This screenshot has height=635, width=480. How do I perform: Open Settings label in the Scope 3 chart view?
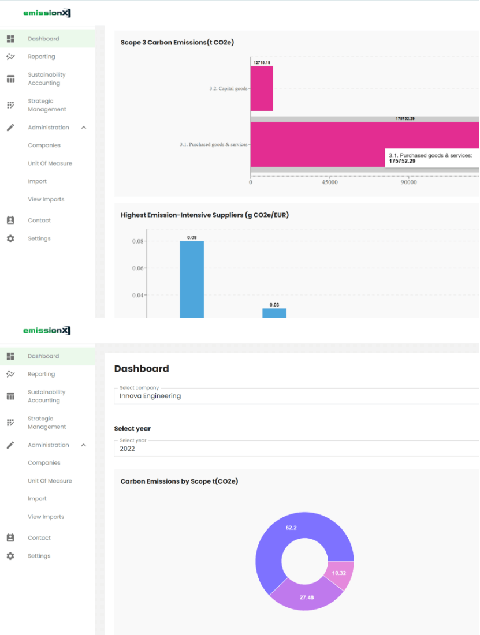pyautogui.click(x=39, y=238)
